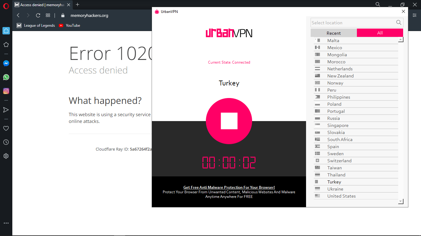Add a new browser tab
The width and height of the screenshot is (421, 236).
pos(77,5)
